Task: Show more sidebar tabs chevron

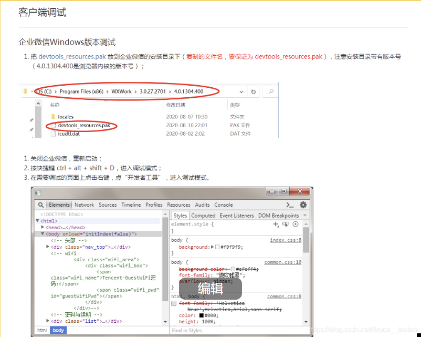Action: [305, 215]
